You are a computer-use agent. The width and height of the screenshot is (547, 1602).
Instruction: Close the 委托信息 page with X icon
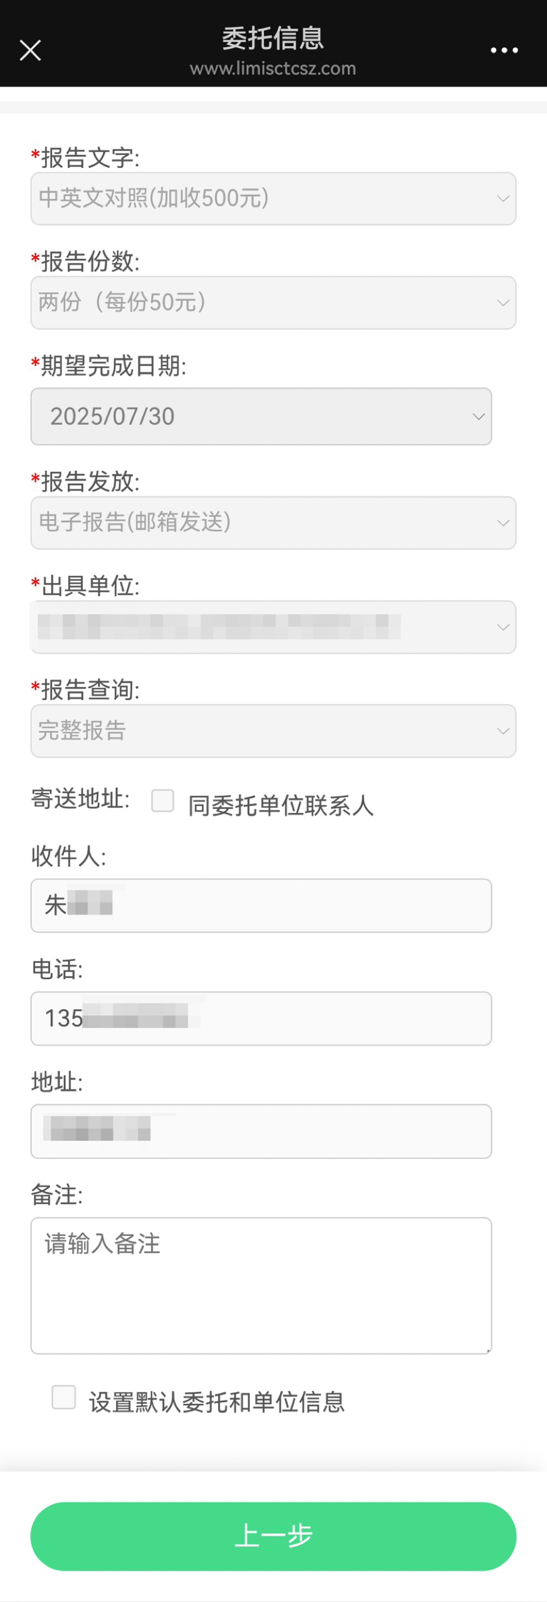click(30, 50)
